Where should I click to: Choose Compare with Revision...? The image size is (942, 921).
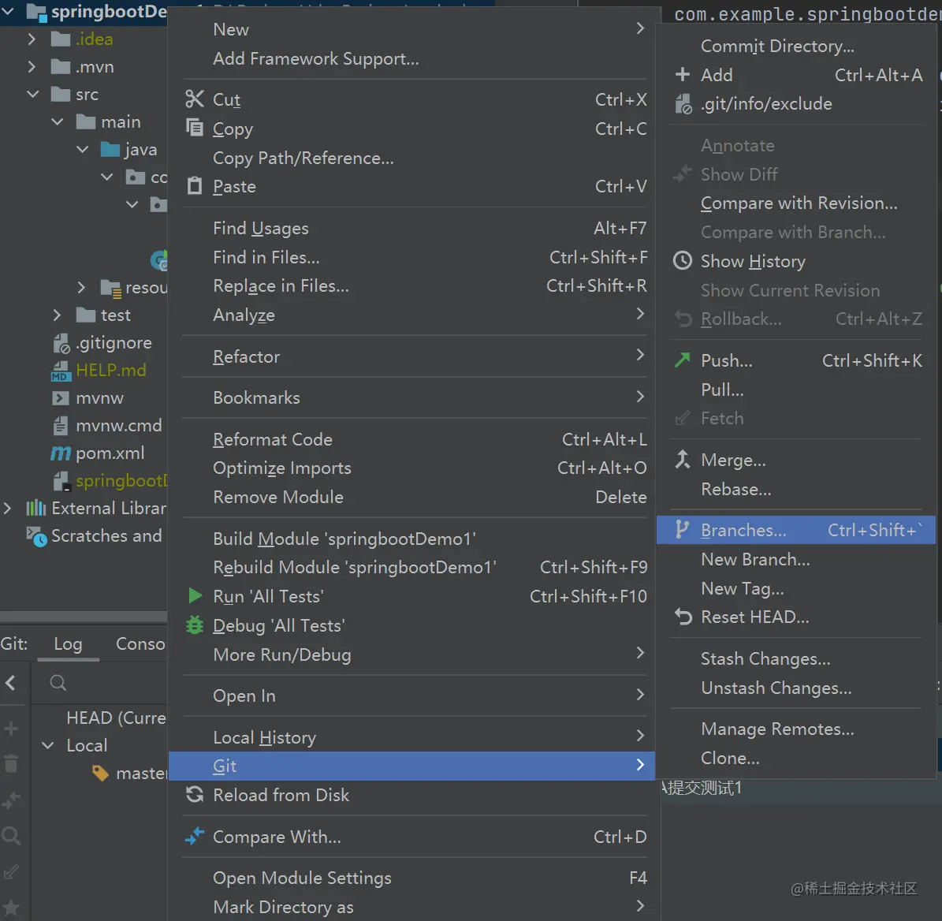(x=795, y=203)
